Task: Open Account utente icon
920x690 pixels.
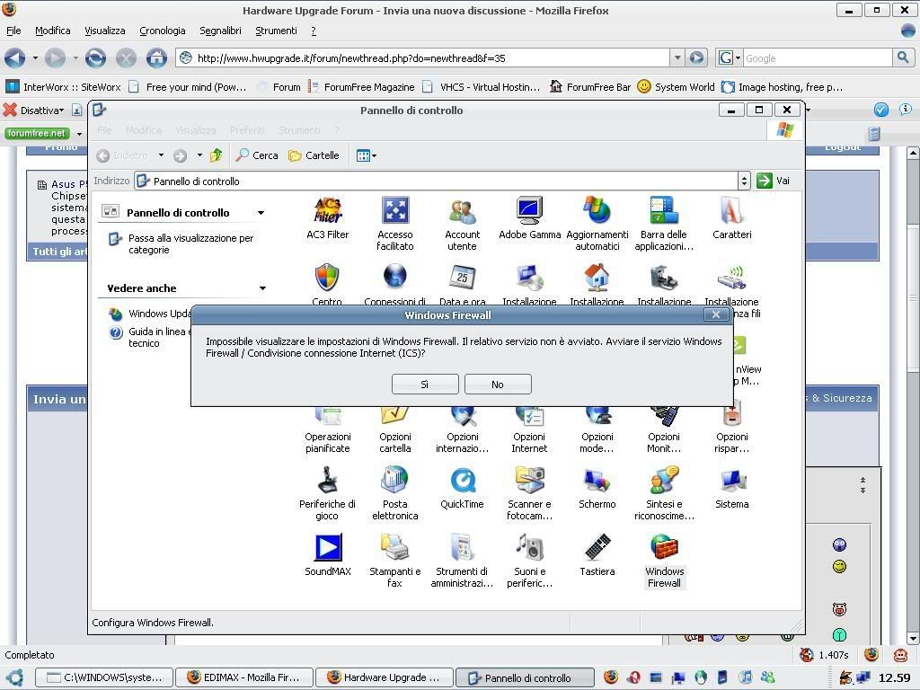Action: (x=463, y=224)
